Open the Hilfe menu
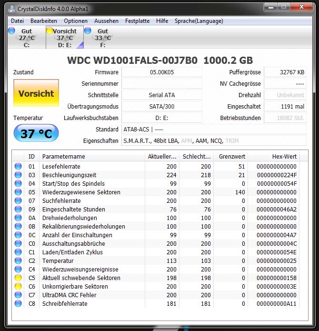Screen dimensions: 319x331 pyautogui.click(x=162, y=21)
